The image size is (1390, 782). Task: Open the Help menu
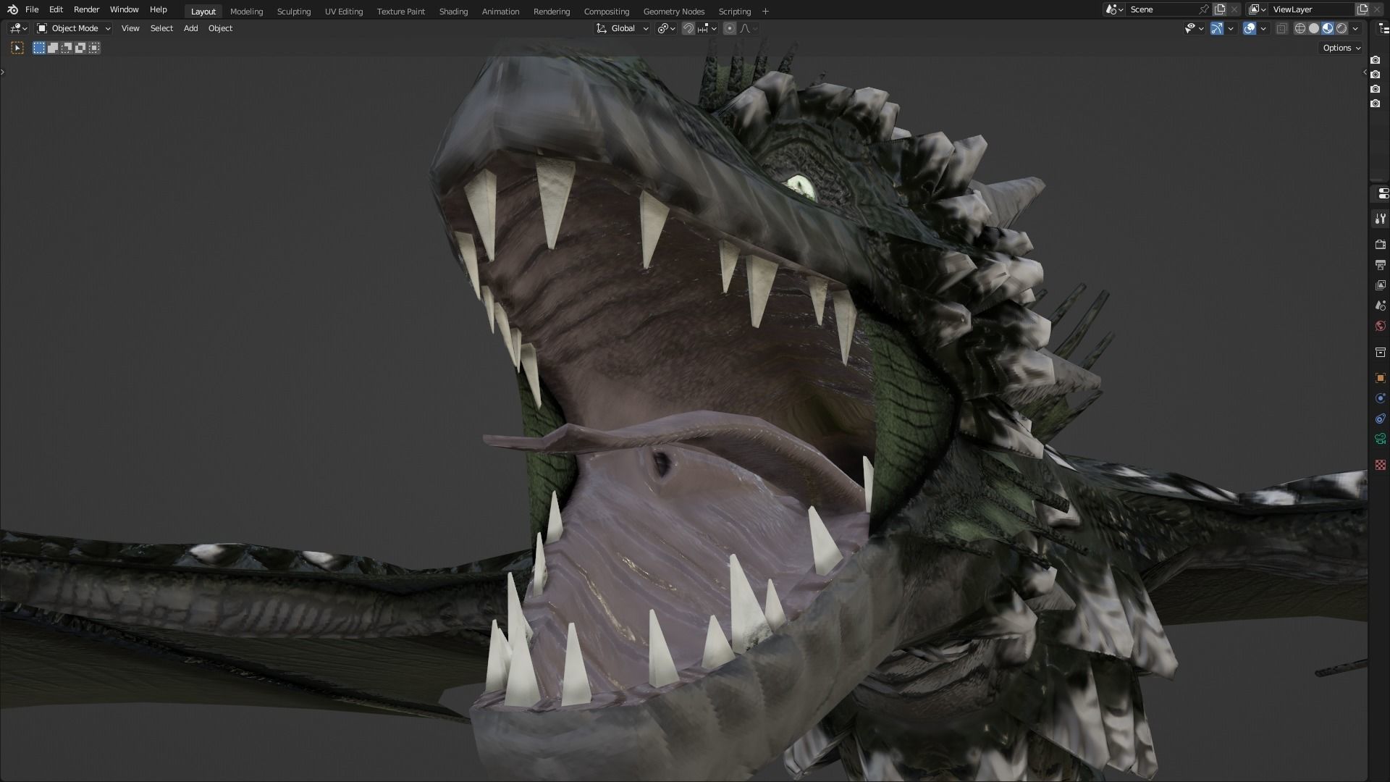click(x=159, y=9)
